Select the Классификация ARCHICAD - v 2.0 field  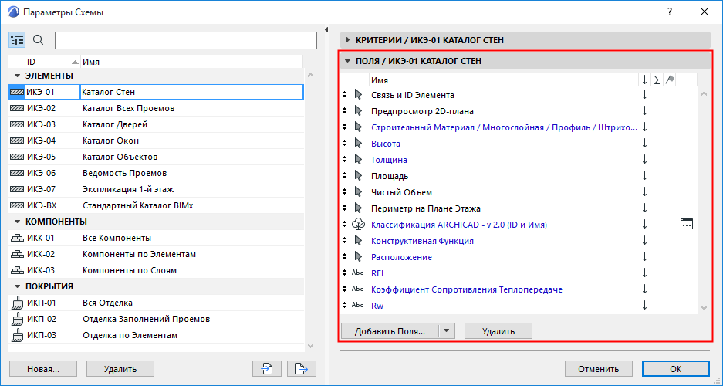click(519, 225)
